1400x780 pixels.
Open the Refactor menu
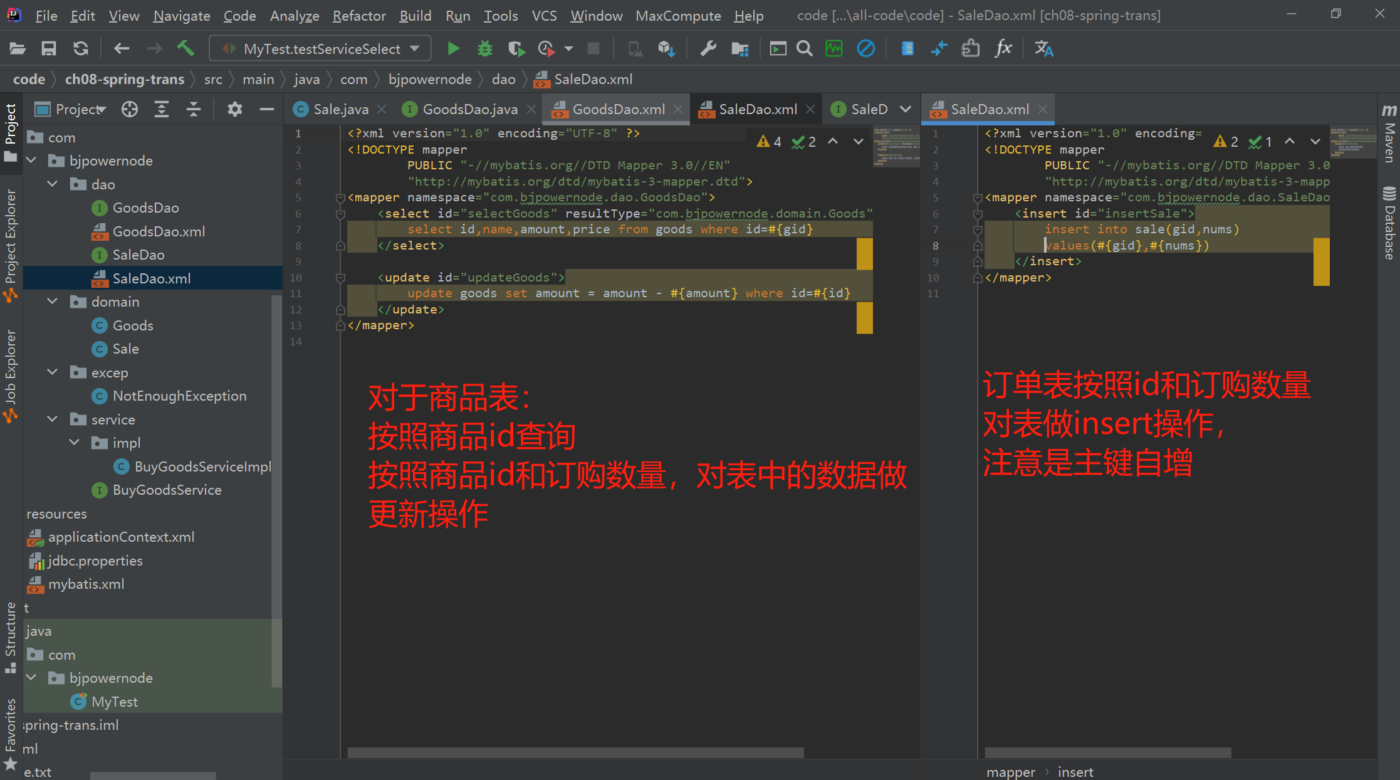(x=358, y=16)
